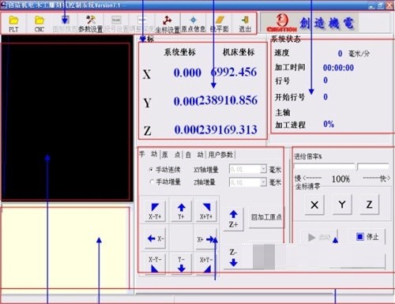Jog diagonally with the X+Y- arrow

(x=206, y=265)
